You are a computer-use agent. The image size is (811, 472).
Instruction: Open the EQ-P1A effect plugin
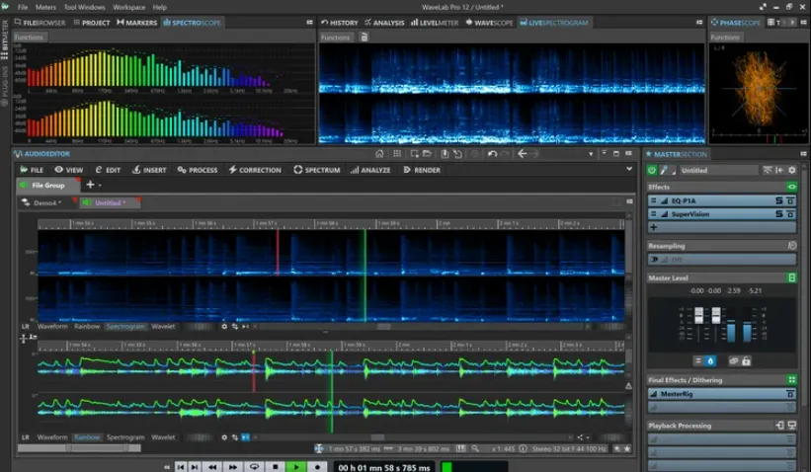point(721,200)
